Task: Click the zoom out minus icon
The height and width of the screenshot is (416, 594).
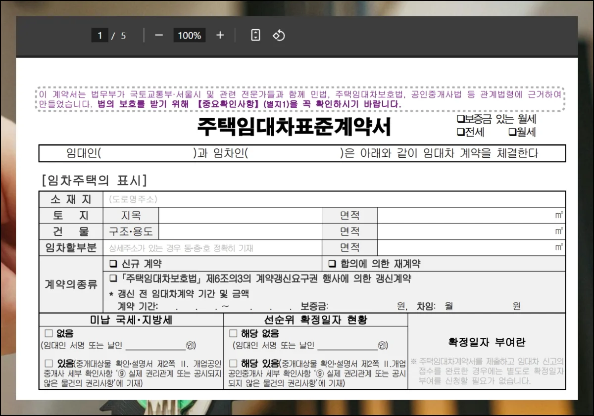Action: (159, 36)
